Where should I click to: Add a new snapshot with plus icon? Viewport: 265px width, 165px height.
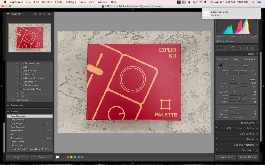51,105
